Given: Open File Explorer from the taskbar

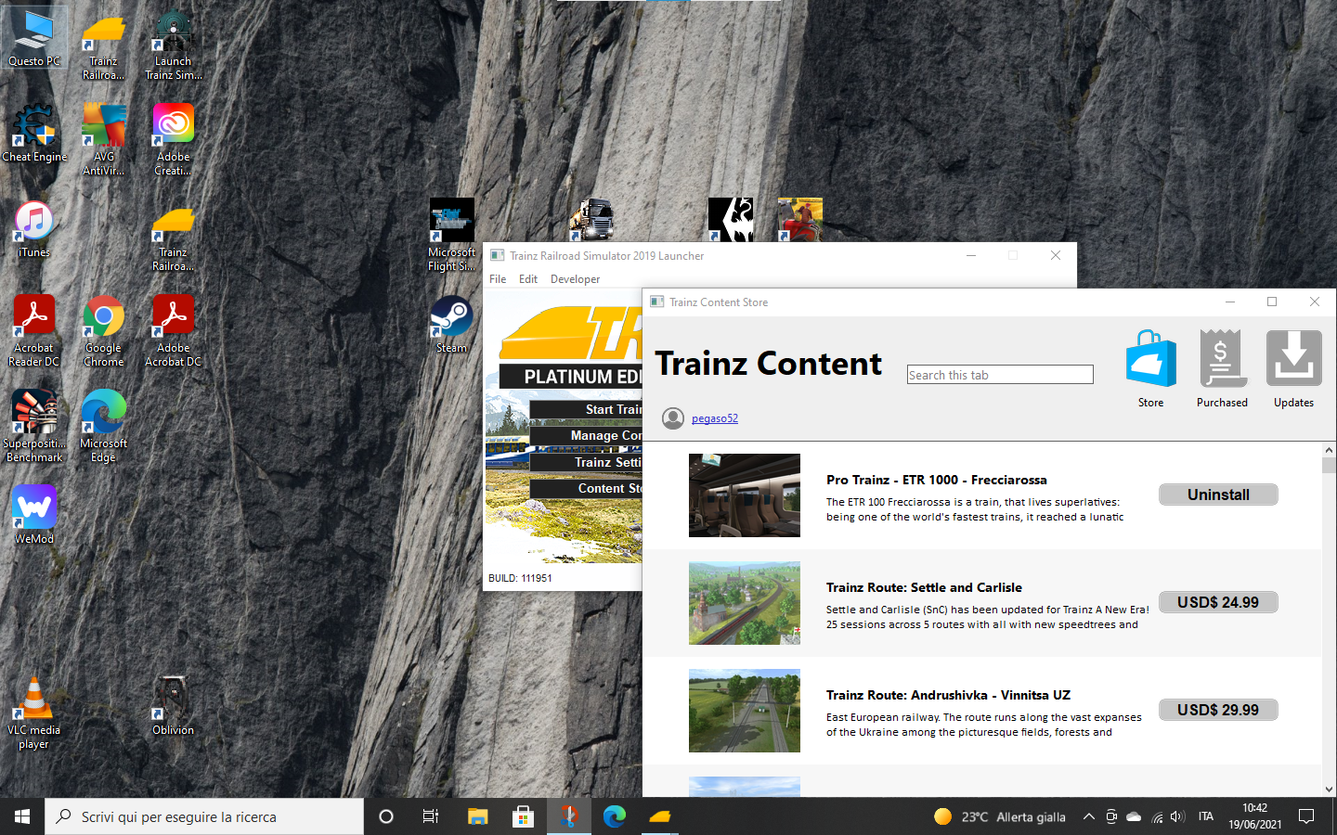Looking at the screenshot, I should pos(477,816).
